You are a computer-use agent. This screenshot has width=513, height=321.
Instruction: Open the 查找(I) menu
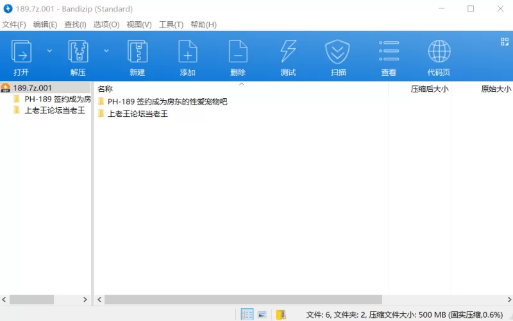(x=75, y=24)
